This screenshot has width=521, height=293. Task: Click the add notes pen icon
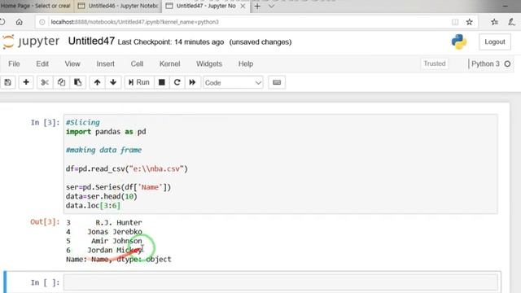pos(511,22)
